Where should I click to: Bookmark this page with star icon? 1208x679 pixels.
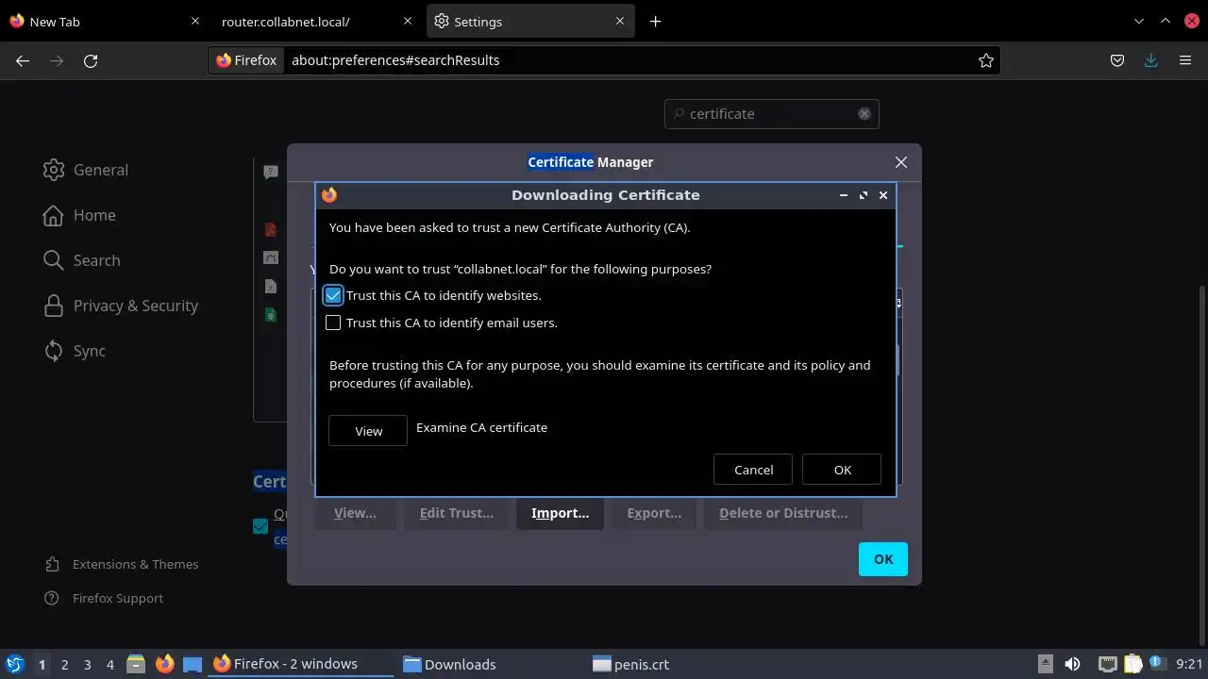point(986,60)
